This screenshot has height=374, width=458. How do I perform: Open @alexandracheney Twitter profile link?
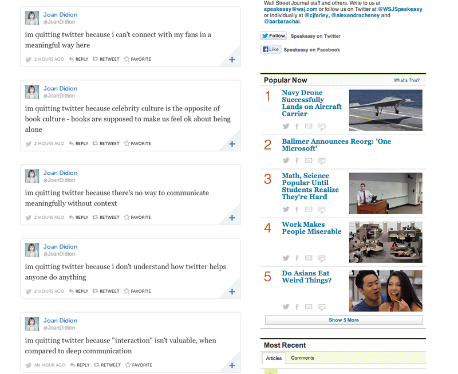point(355,15)
